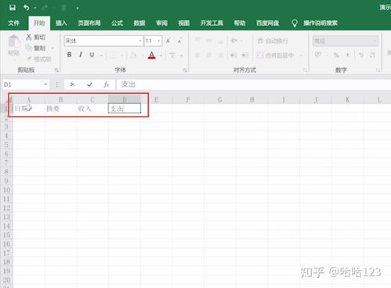Expand the Underline style dropdown arrow

click(x=101, y=56)
